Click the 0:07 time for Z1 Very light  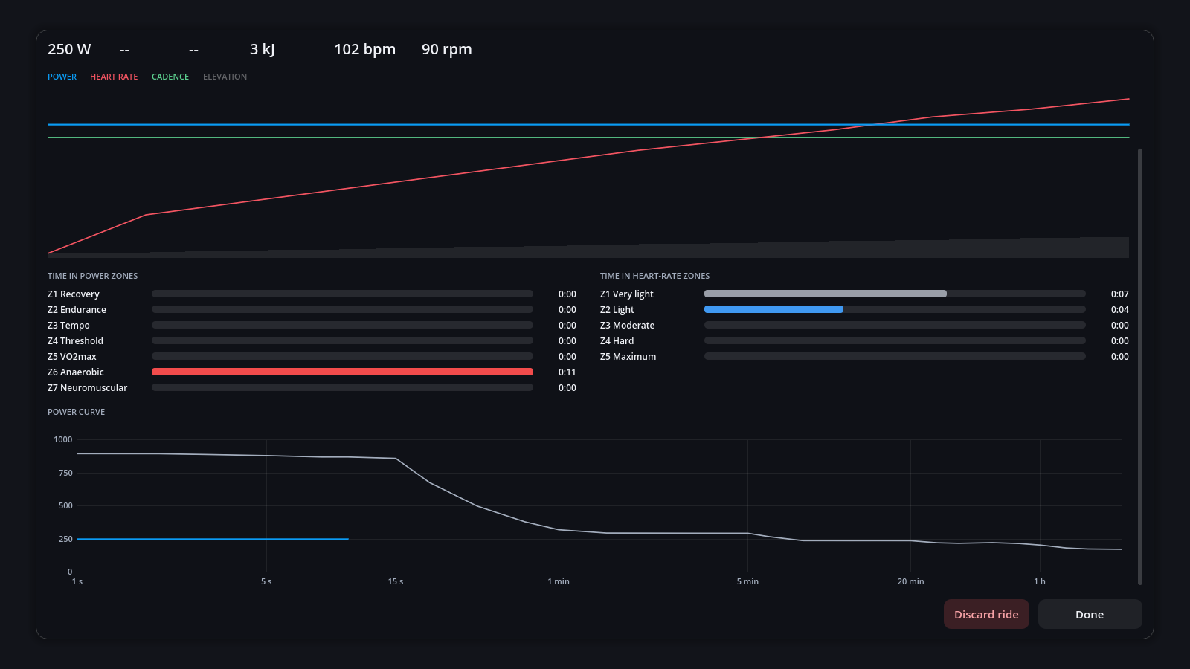coord(1120,294)
